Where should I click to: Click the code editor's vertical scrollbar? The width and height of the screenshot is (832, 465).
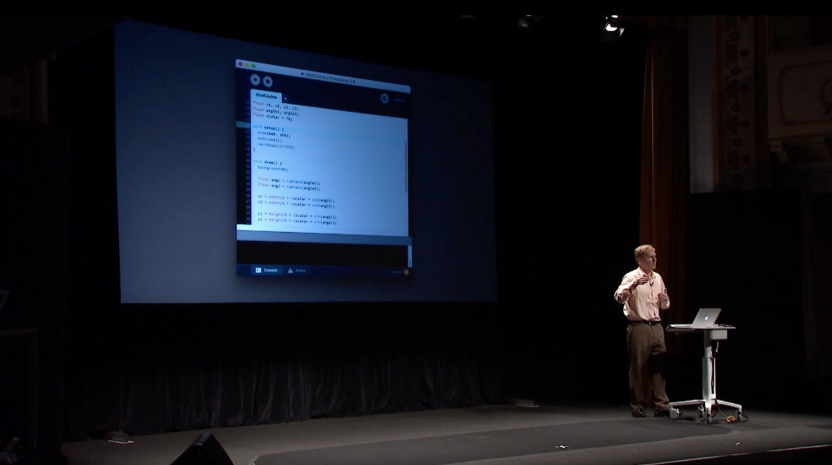click(406, 166)
